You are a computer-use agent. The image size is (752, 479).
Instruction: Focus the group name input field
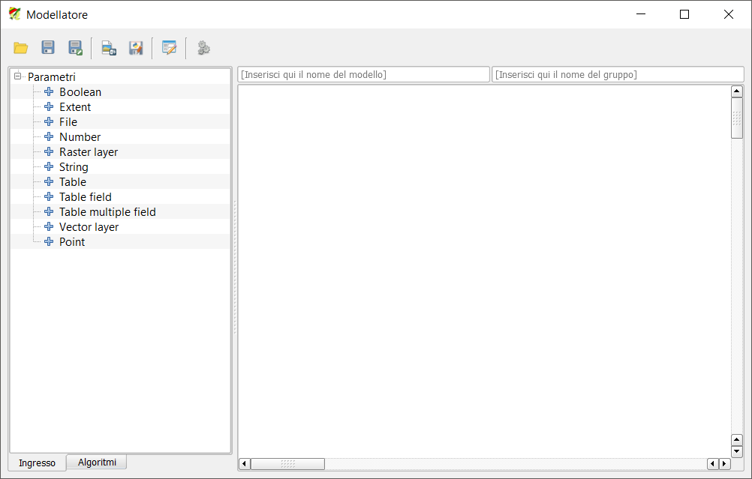coord(617,75)
